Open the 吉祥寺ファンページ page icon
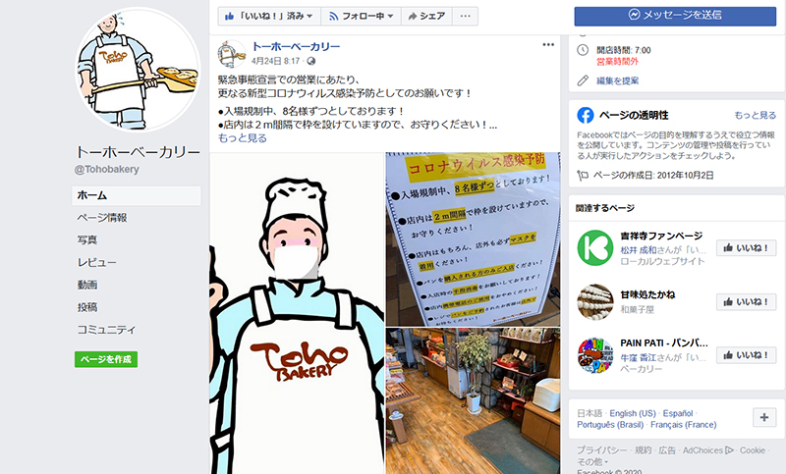786x474 pixels. tap(595, 247)
